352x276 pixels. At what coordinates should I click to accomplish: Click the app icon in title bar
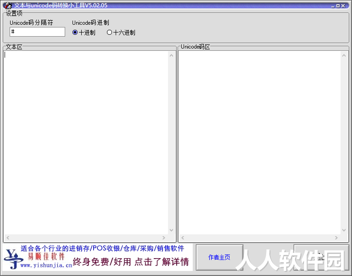coord(8,5)
